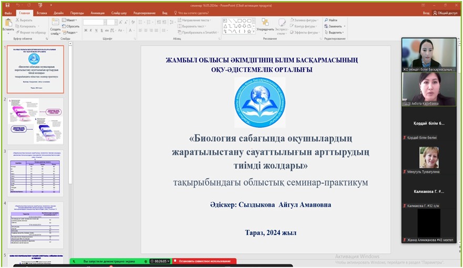Switch to the Анимация tab
The height and width of the screenshot is (268, 463).
click(97, 13)
